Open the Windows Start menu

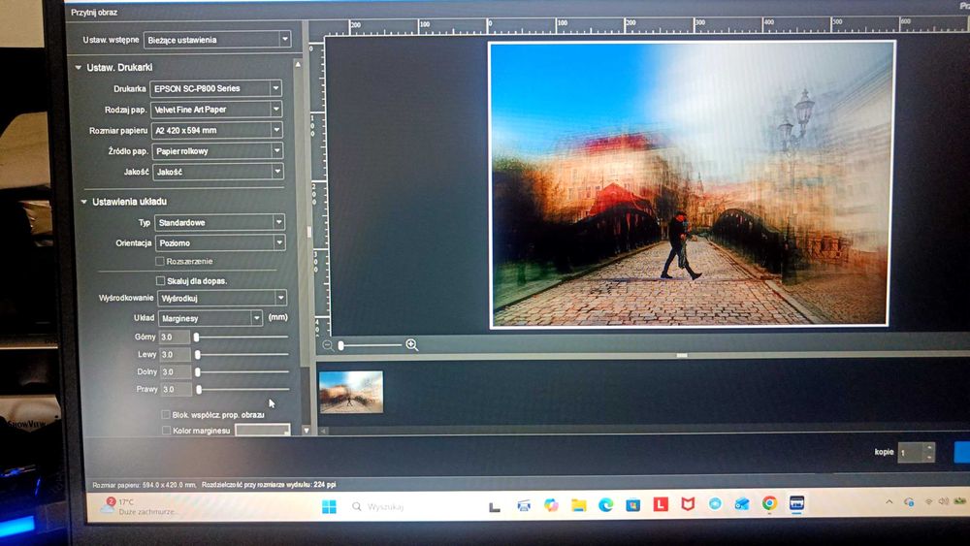coord(329,506)
